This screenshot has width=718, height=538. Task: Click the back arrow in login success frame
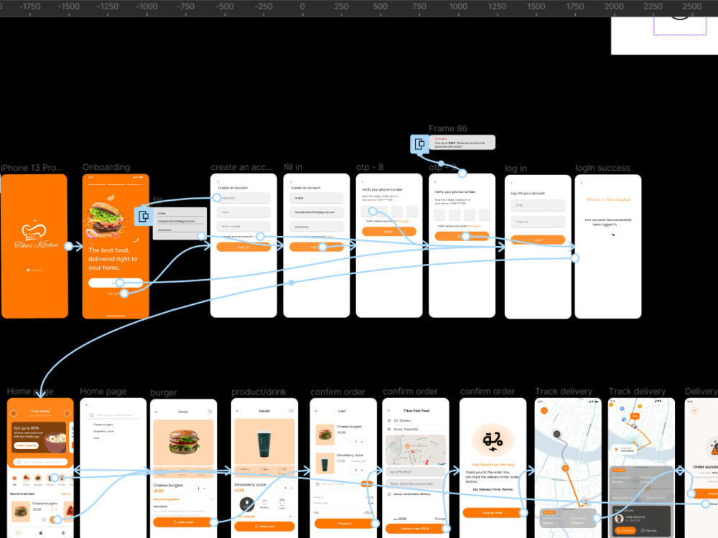pyautogui.click(x=582, y=183)
